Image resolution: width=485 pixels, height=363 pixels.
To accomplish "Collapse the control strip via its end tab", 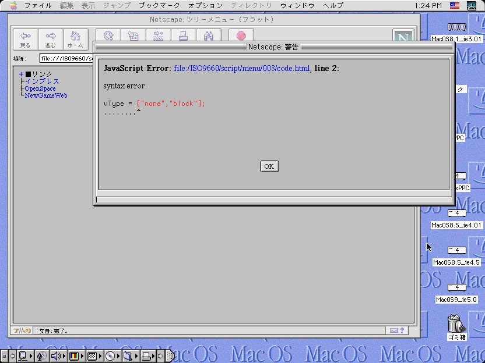I will tap(170, 356).
